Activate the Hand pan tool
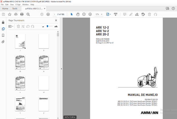 coord(78,14)
